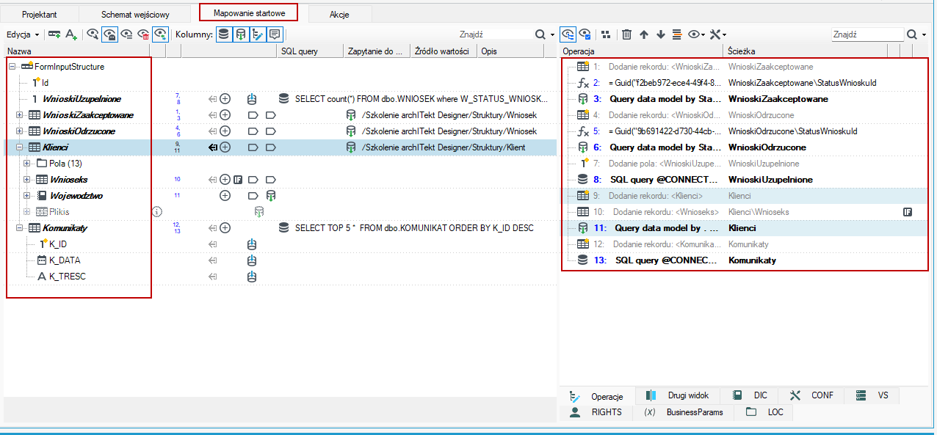Open the CONF bottom tab
The image size is (937, 435).
(x=812, y=395)
